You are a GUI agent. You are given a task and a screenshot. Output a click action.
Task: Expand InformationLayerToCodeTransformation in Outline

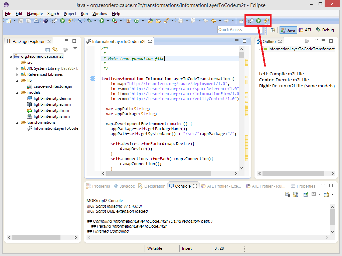[260, 49]
